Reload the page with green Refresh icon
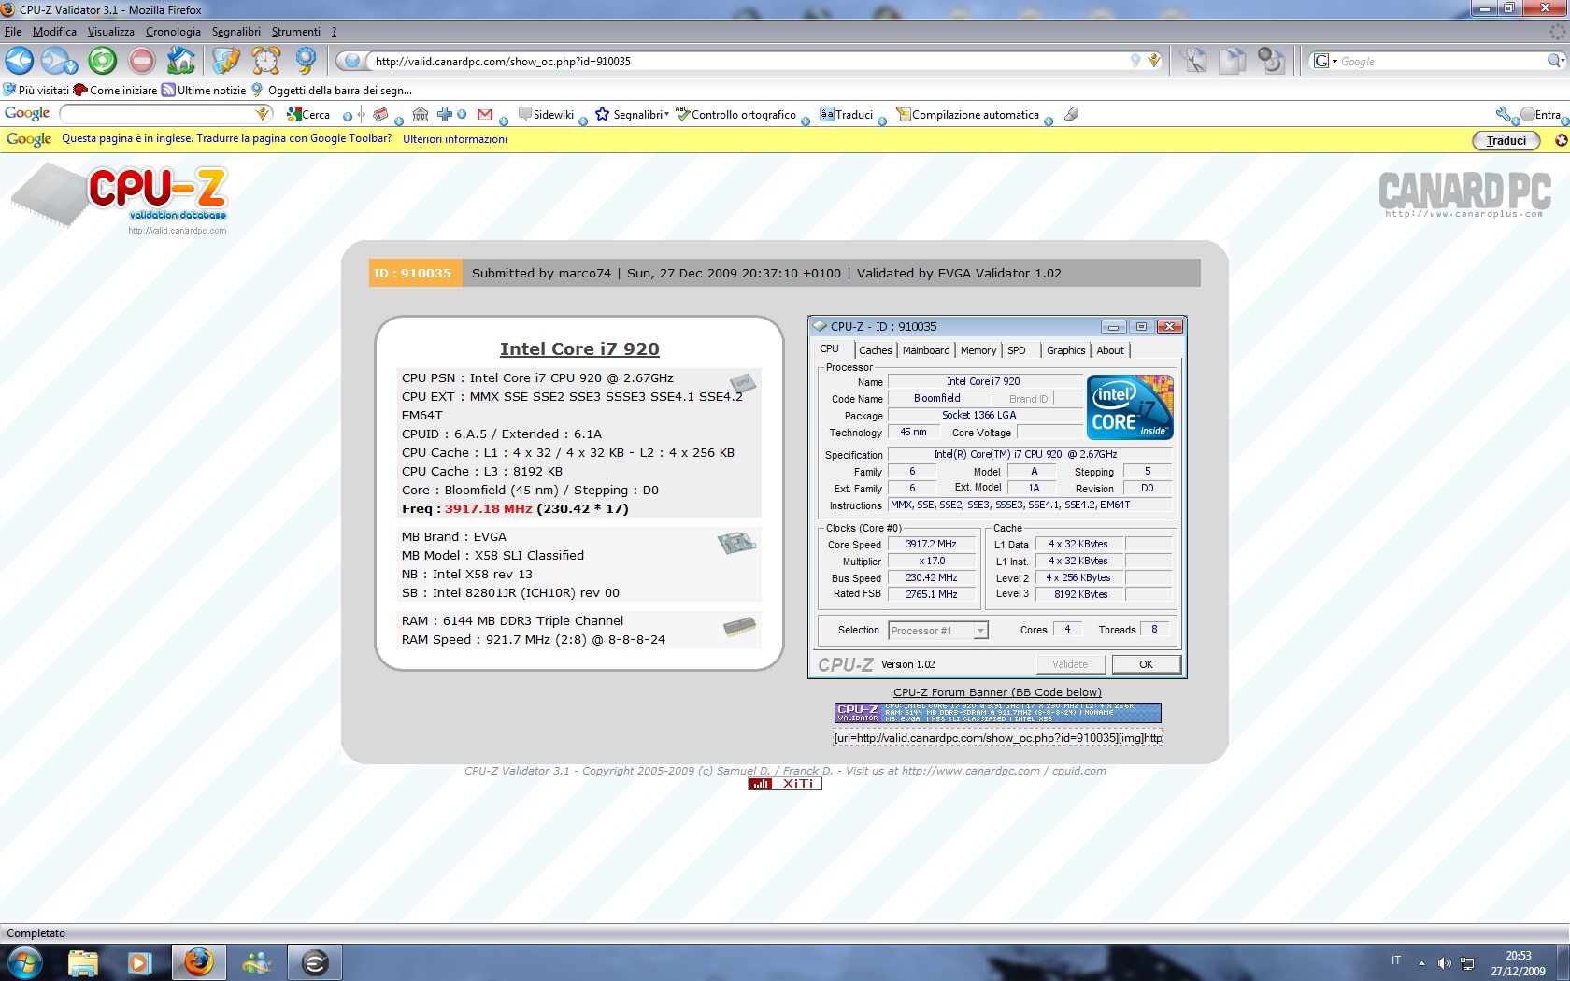This screenshot has width=1570, height=981. tap(102, 61)
